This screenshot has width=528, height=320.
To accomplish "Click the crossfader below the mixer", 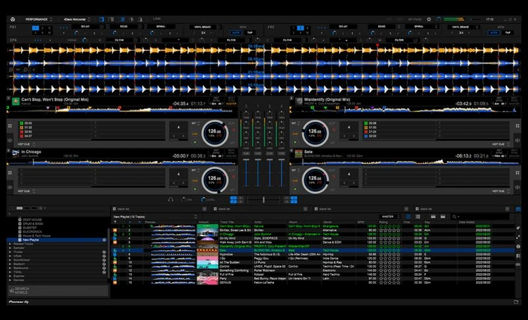I will point(263,200).
